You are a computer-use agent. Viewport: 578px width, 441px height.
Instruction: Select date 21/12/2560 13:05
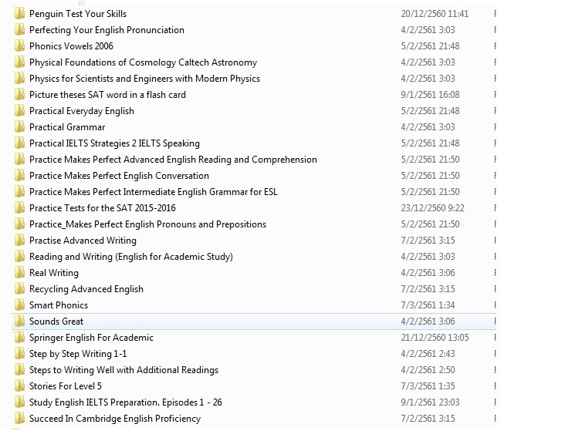pos(434,338)
